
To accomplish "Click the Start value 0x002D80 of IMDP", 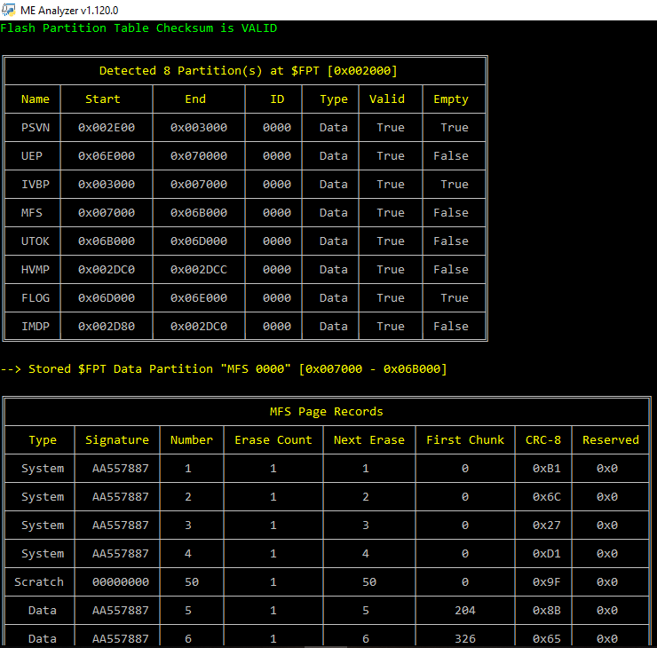I will (x=107, y=327).
